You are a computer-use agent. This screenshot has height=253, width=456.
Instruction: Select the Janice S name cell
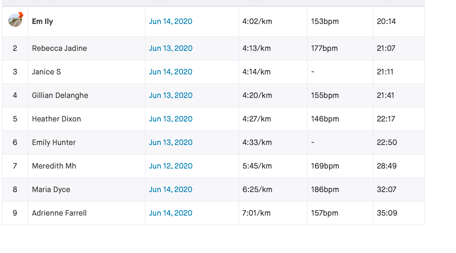[86, 72]
